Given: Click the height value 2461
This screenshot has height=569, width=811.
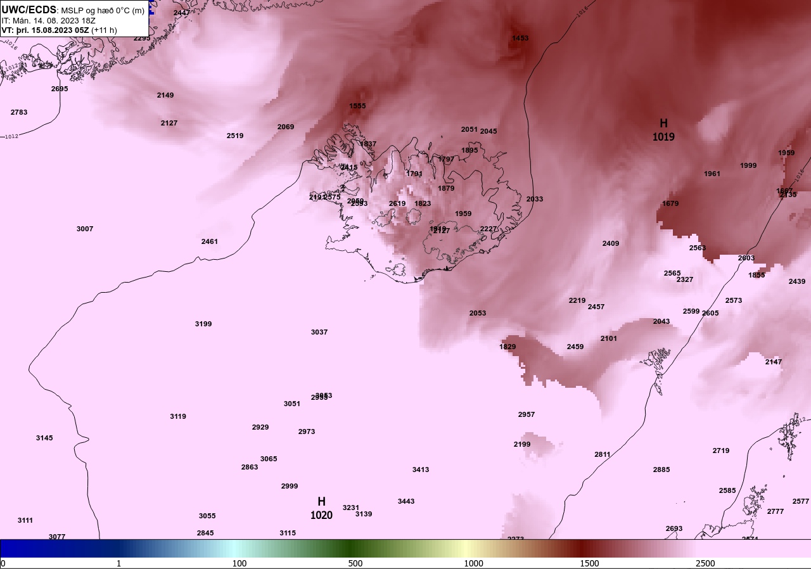Looking at the screenshot, I should coord(210,241).
